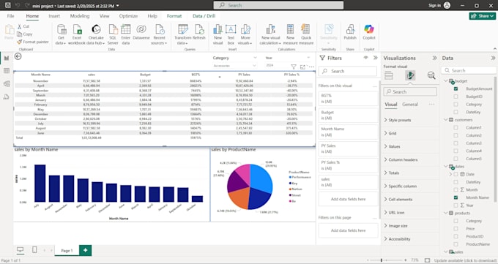Click the Filters pane search field
Viewport: 498px width, 264px height.
348,72
